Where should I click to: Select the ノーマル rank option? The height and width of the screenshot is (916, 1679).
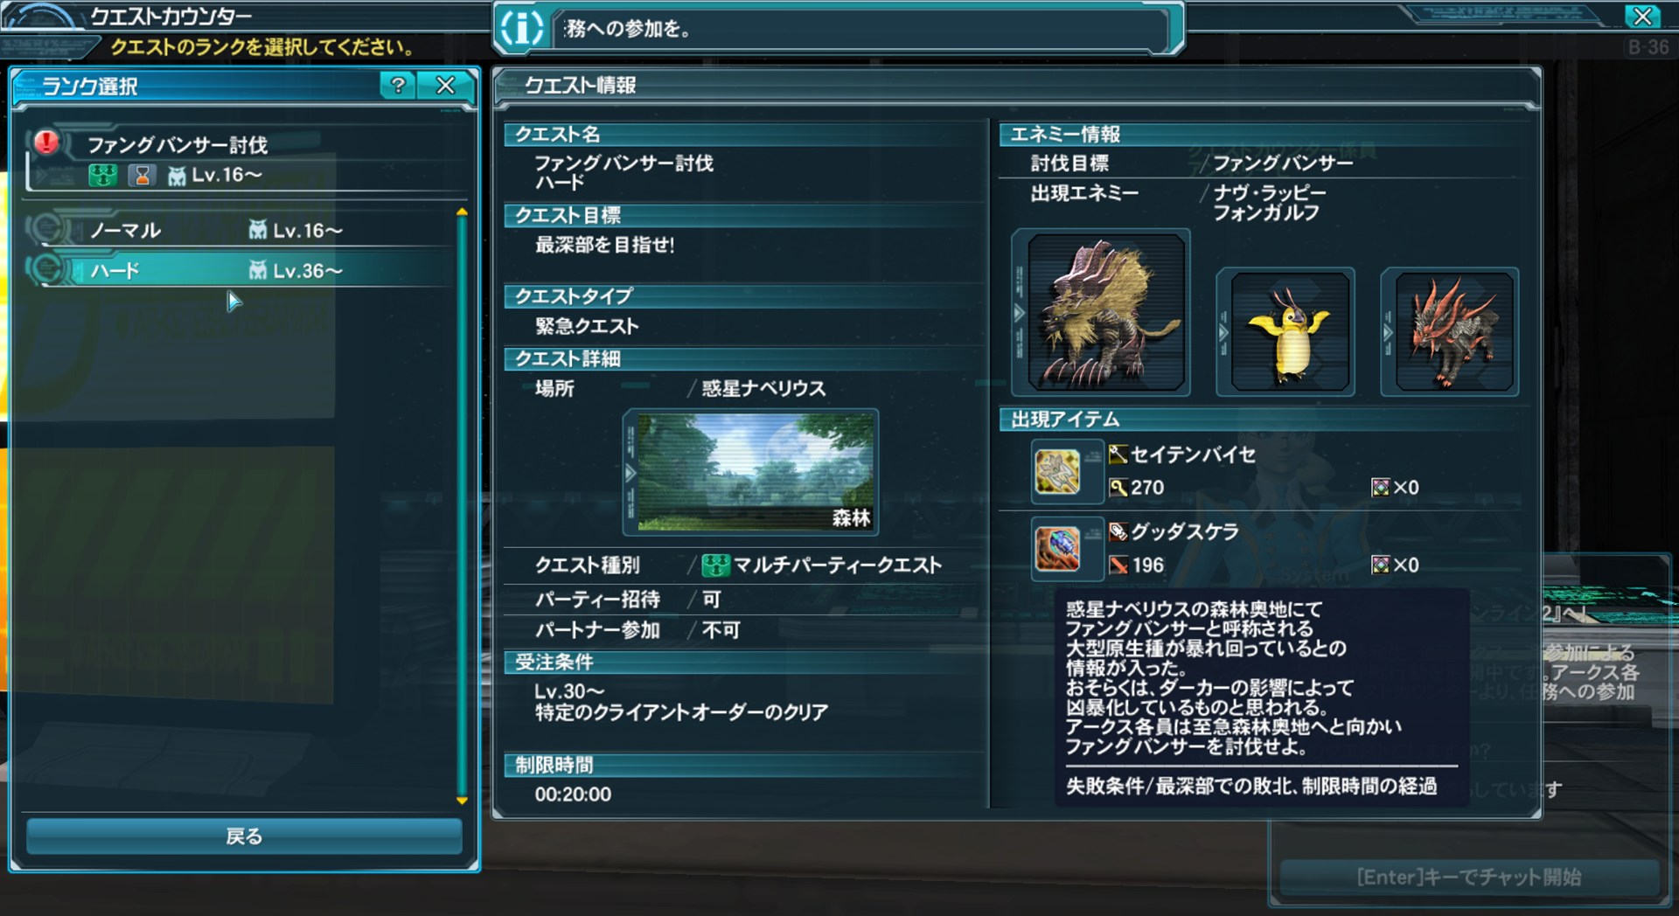pyautogui.click(x=241, y=230)
